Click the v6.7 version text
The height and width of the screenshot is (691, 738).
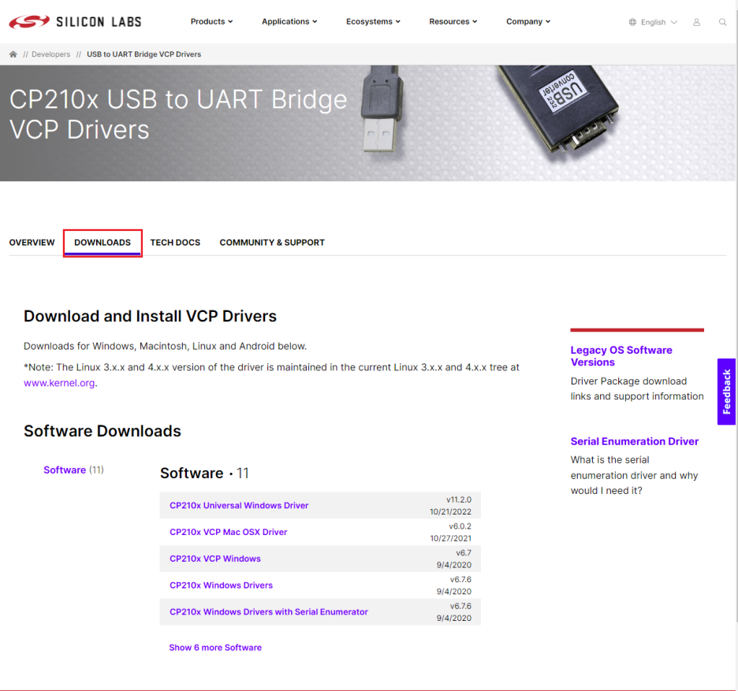coord(464,552)
